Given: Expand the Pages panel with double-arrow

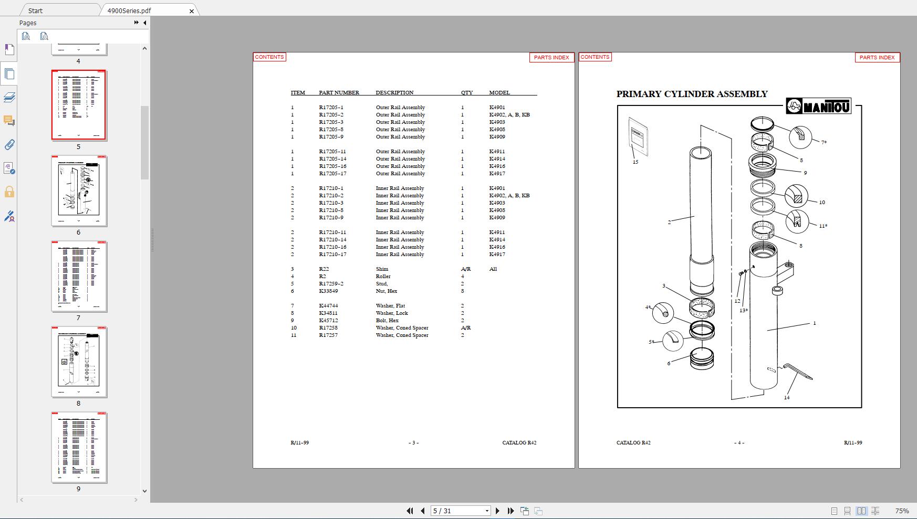Looking at the screenshot, I should click(x=137, y=23).
